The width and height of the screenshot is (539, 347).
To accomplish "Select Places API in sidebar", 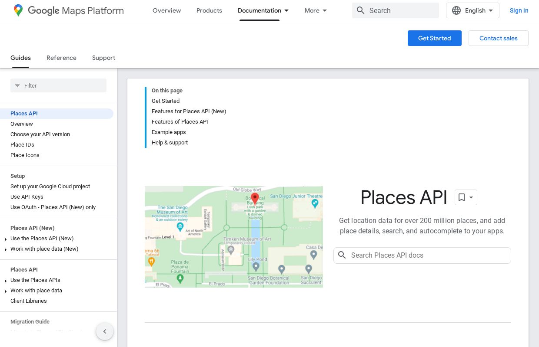I will point(57,114).
